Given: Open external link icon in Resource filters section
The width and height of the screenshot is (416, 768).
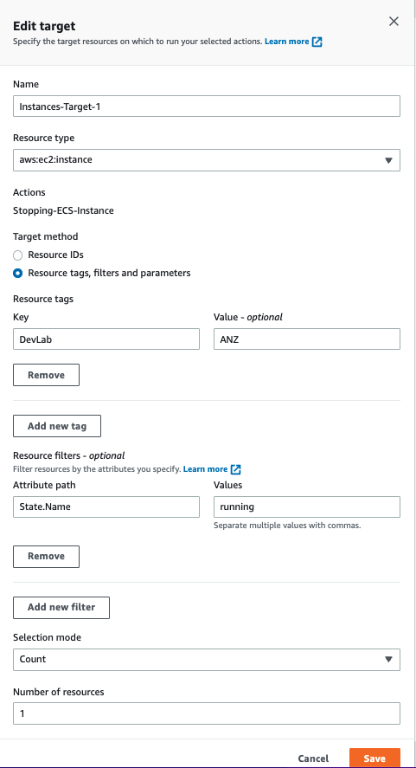Looking at the screenshot, I should coord(236,469).
